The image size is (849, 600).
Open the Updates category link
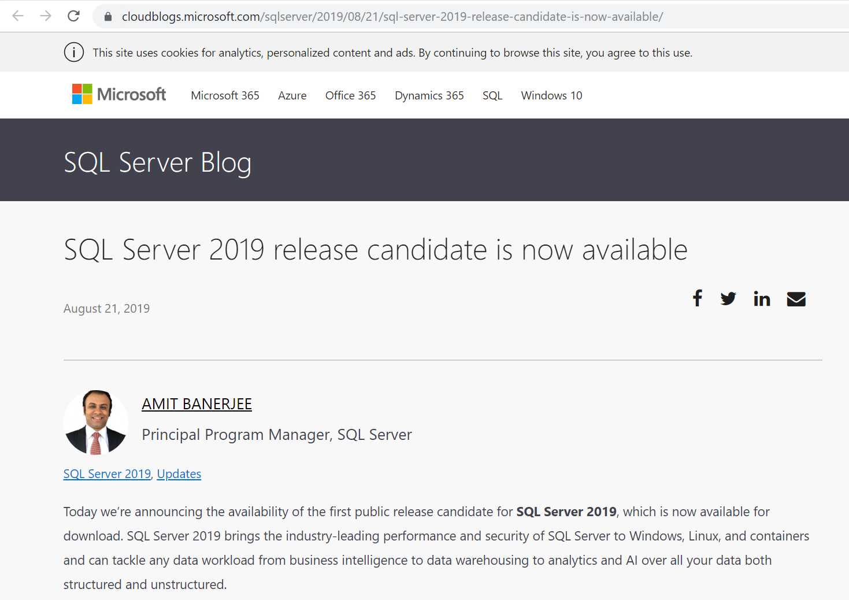pyautogui.click(x=179, y=474)
